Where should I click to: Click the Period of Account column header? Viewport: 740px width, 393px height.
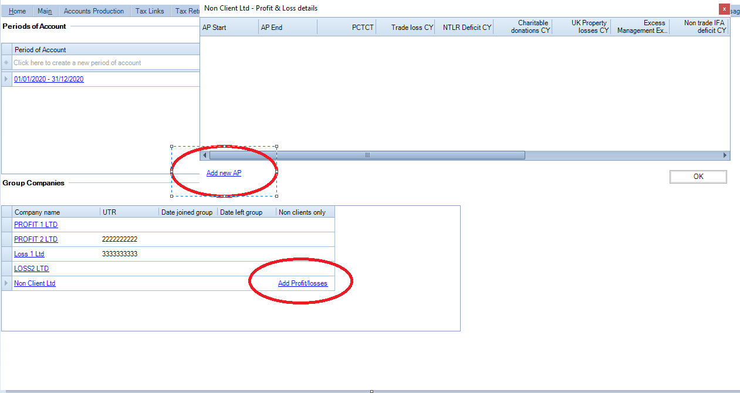coord(106,50)
